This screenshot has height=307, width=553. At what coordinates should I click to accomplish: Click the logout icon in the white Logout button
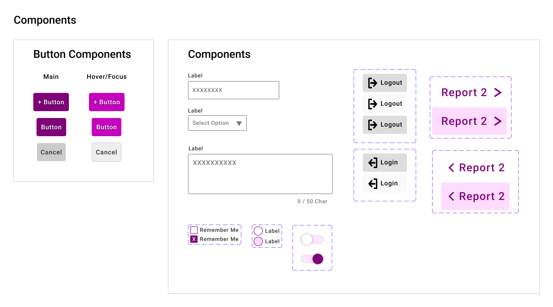[x=372, y=104]
